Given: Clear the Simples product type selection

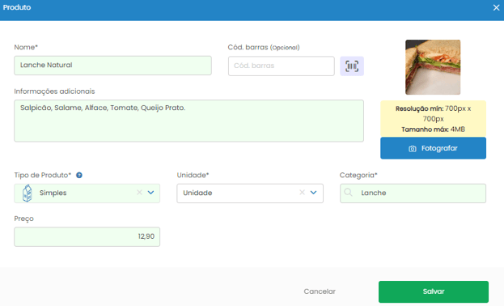Looking at the screenshot, I should pos(139,193).
